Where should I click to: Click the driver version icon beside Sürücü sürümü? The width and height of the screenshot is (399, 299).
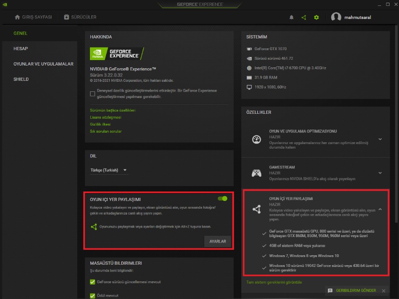tap(249, 58)
